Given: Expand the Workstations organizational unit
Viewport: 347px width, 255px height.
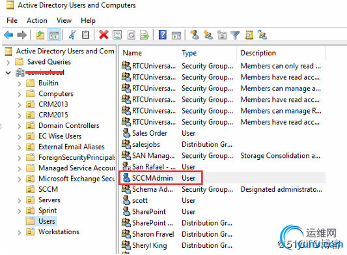Looking at the screenshot, I should tap(20, 232).
